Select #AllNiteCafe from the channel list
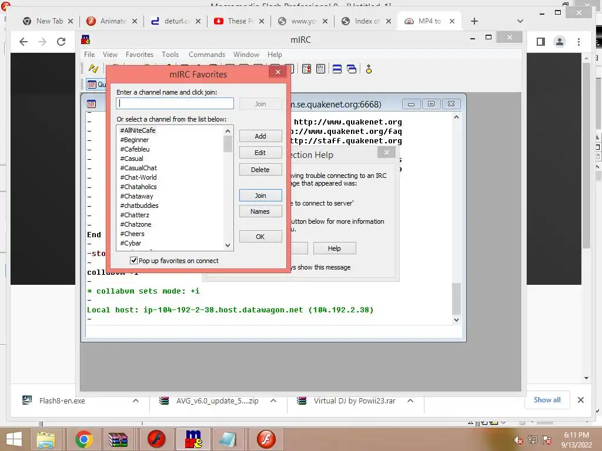This screenshot has width=602, height=451. click(170, 130)
